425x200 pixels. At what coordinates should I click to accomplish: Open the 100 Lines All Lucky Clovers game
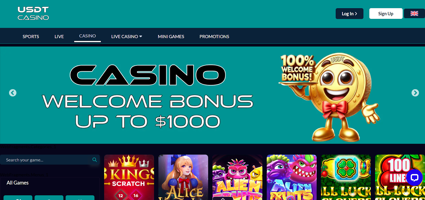pos(400,177)
